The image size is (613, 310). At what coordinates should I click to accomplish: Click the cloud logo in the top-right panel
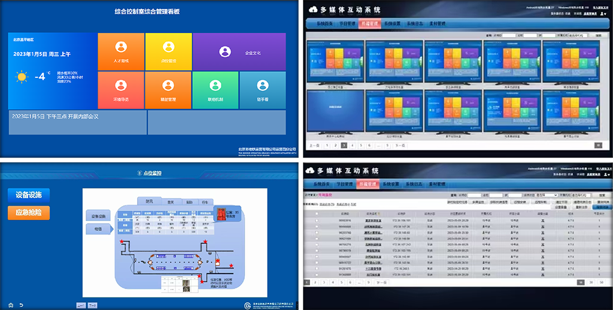click(312, 9)
